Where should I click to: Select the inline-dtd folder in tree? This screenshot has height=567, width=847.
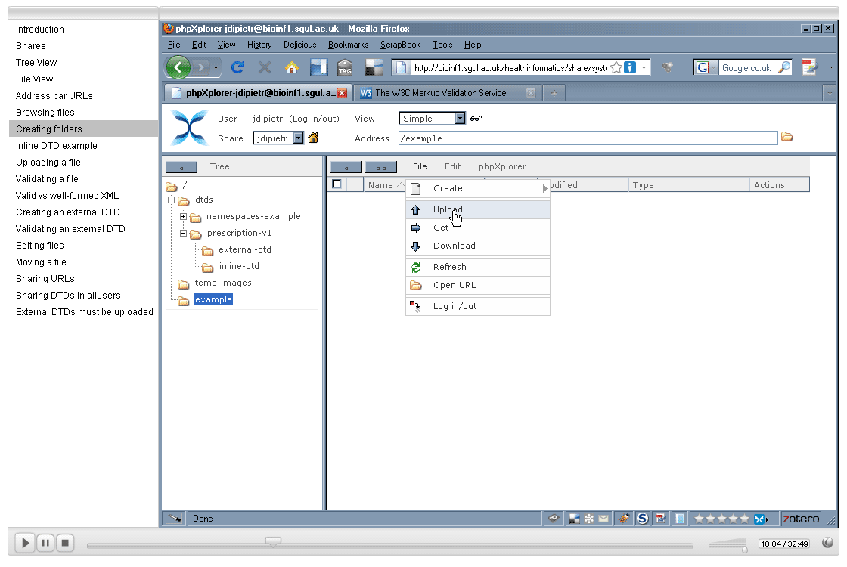[x=239, y=266]
